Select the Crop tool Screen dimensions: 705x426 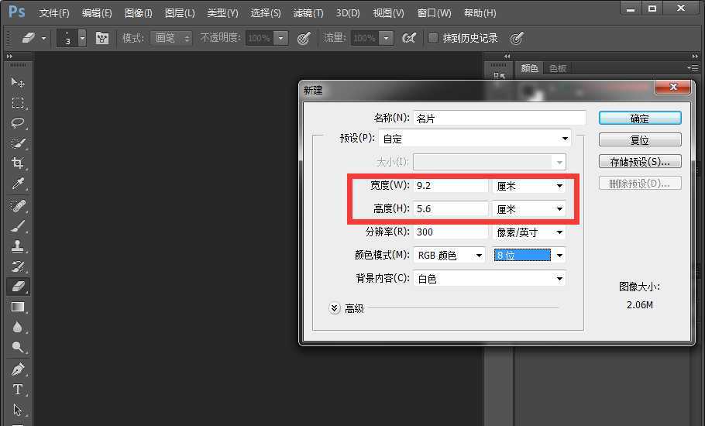(18, 163)
